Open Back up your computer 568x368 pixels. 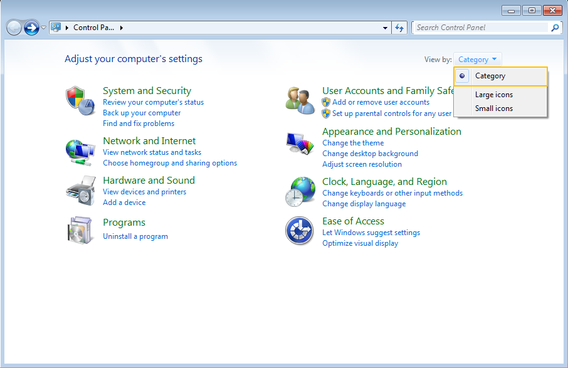142,113
